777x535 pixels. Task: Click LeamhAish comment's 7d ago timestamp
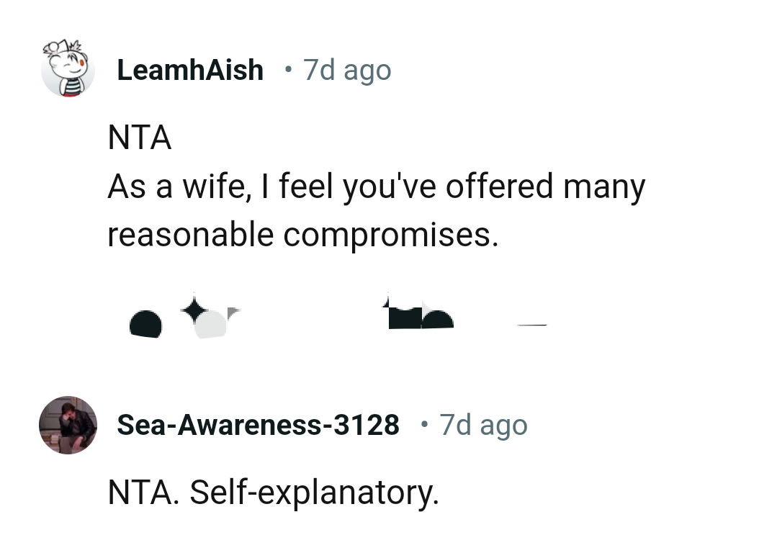pos(347,70)
